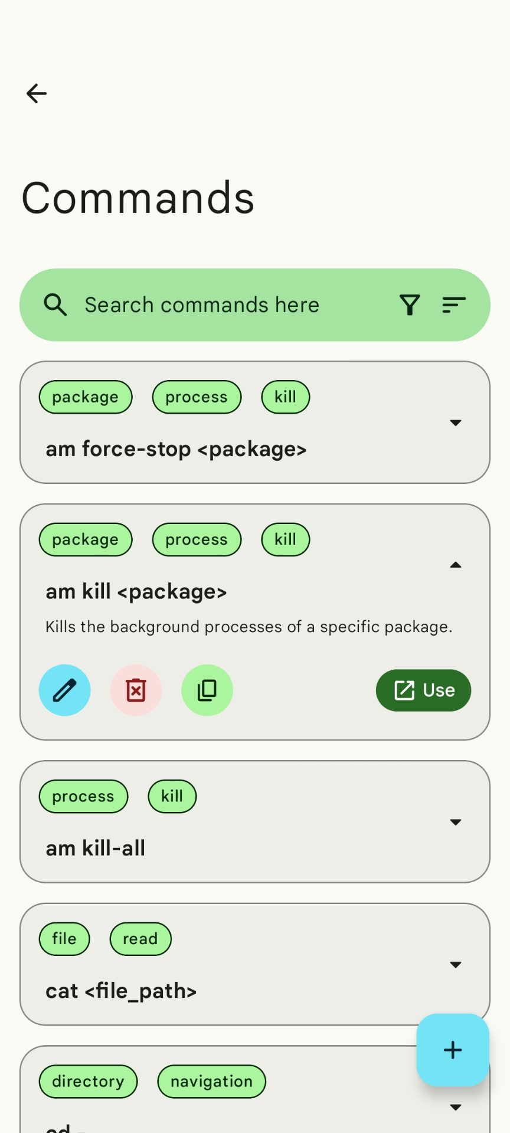This screenshot has width=510, height=1133.
Task: Click the sort icon beside the filter
Action: [453, 304]
